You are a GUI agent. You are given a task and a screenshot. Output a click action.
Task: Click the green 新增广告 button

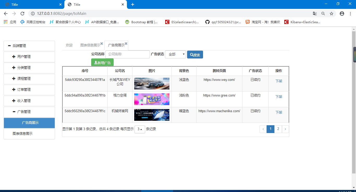point(102,63)
